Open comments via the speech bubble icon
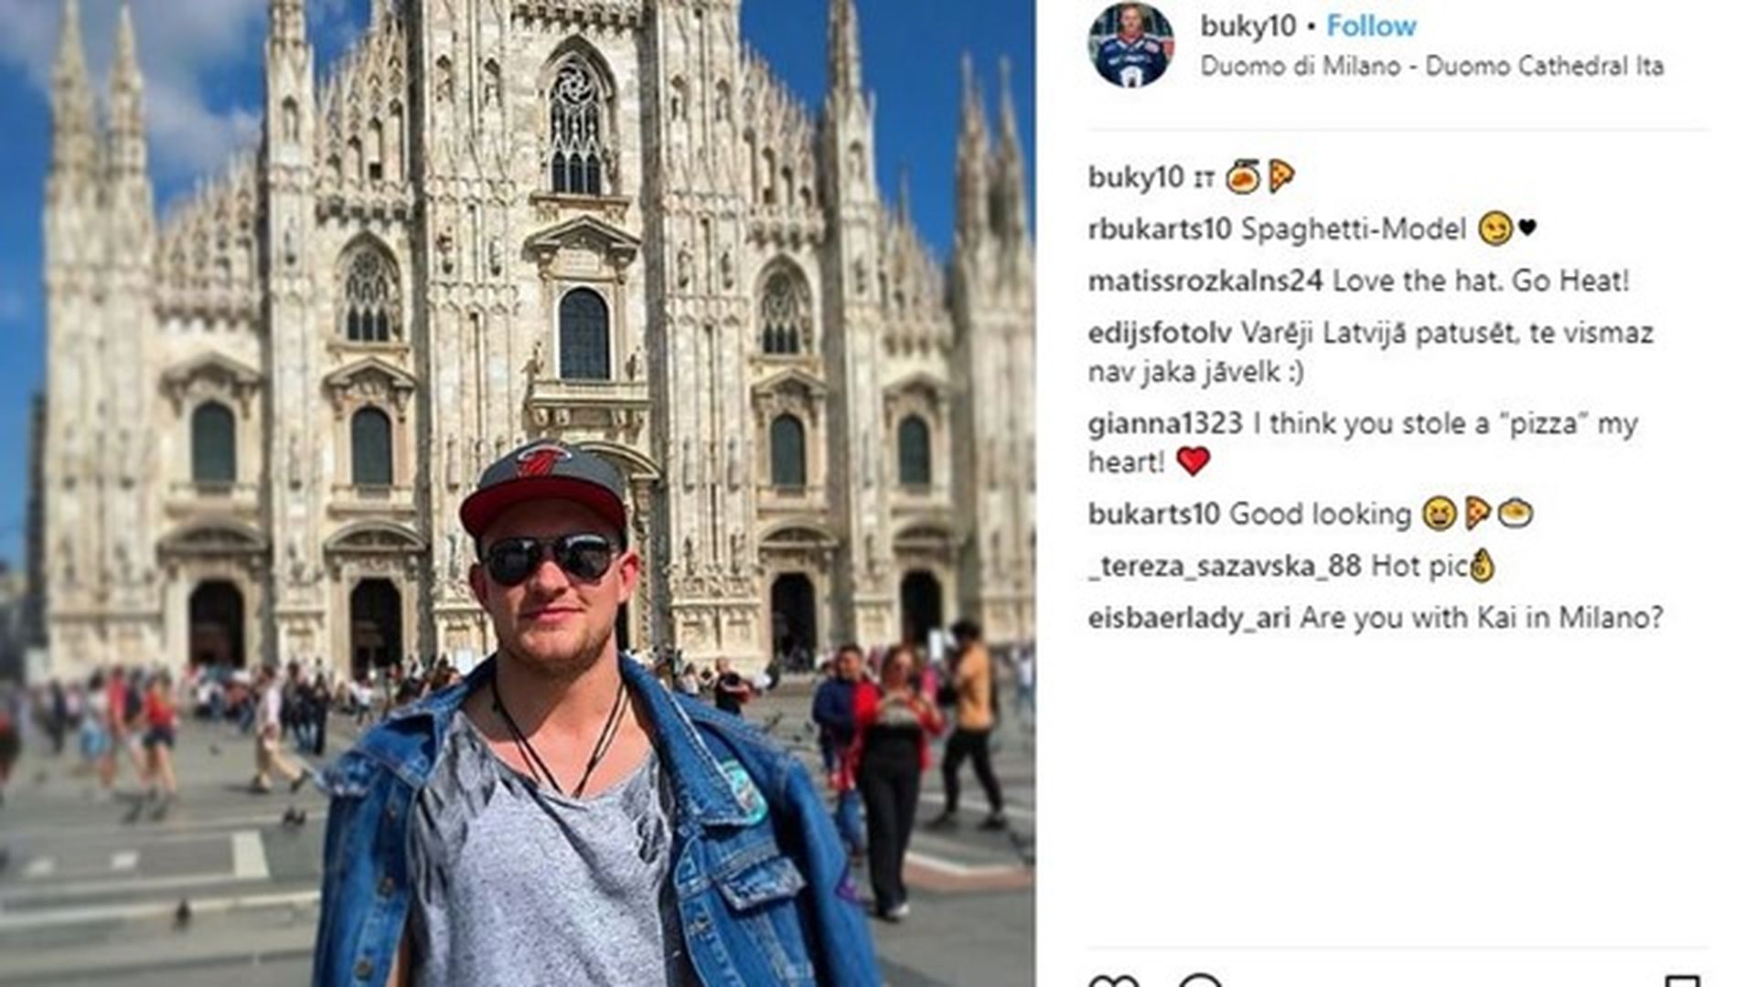This screenshot has width=1756, height=987. pos(1200,982)
